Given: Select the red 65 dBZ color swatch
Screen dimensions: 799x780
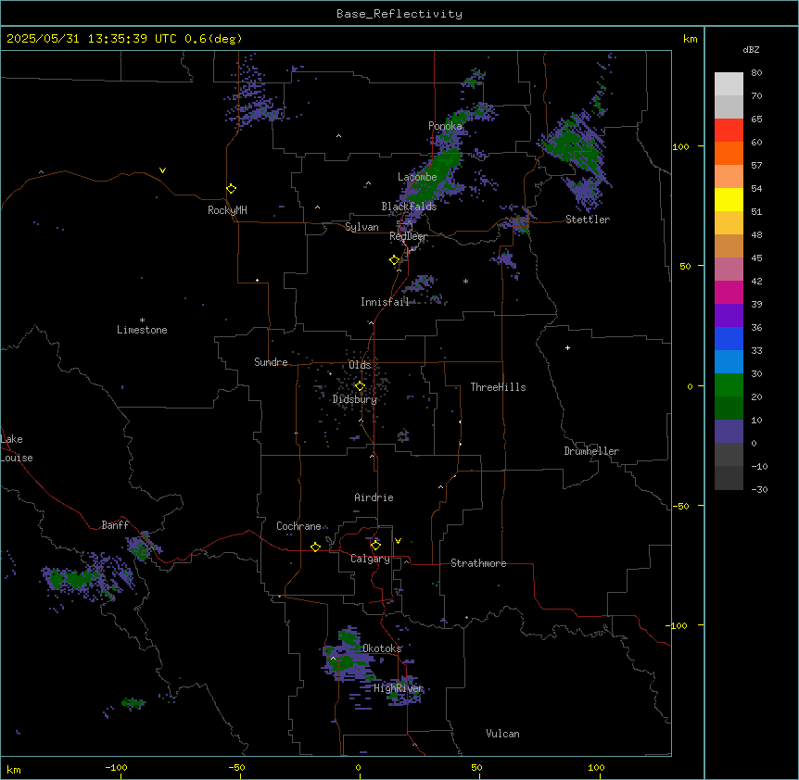Looking at the screenshot, I should click(x=729, y=130).
